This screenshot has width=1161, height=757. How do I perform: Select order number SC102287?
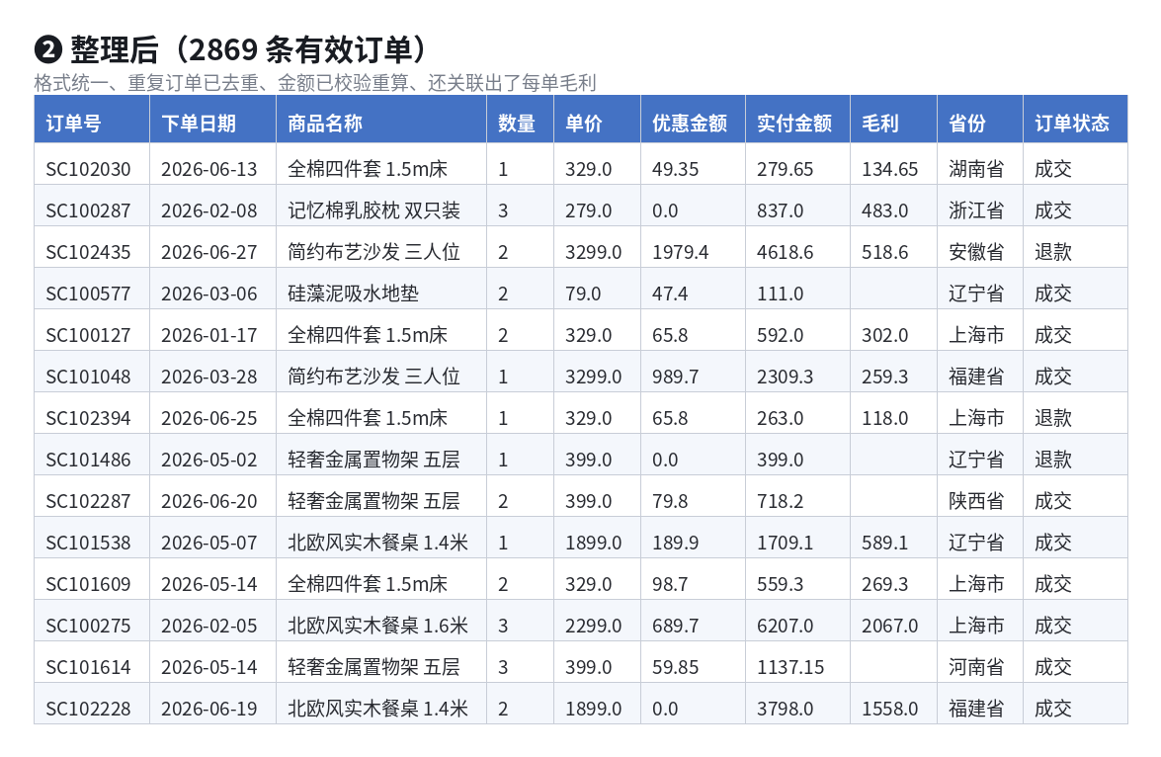88,501
